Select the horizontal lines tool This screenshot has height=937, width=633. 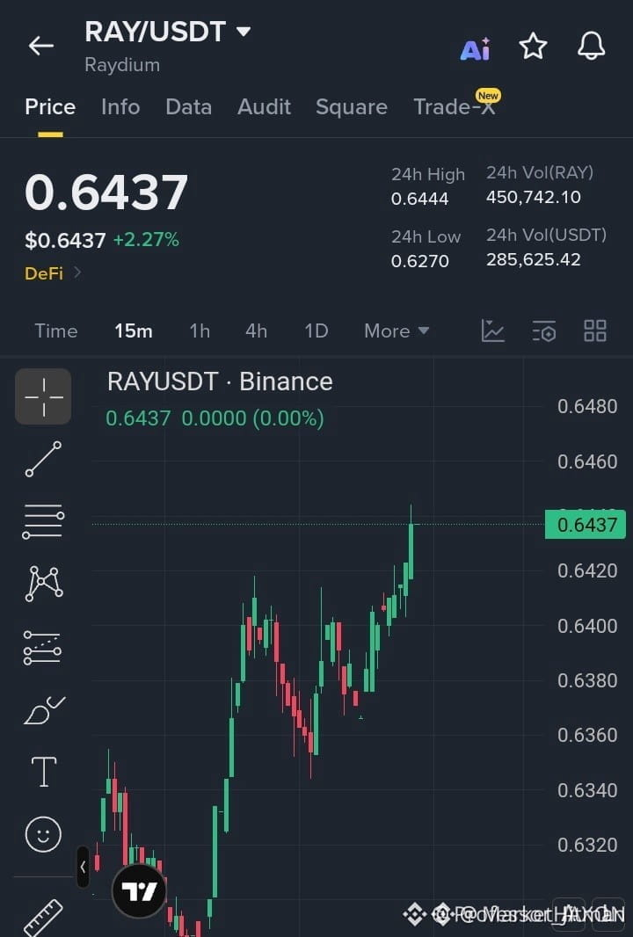43,521
